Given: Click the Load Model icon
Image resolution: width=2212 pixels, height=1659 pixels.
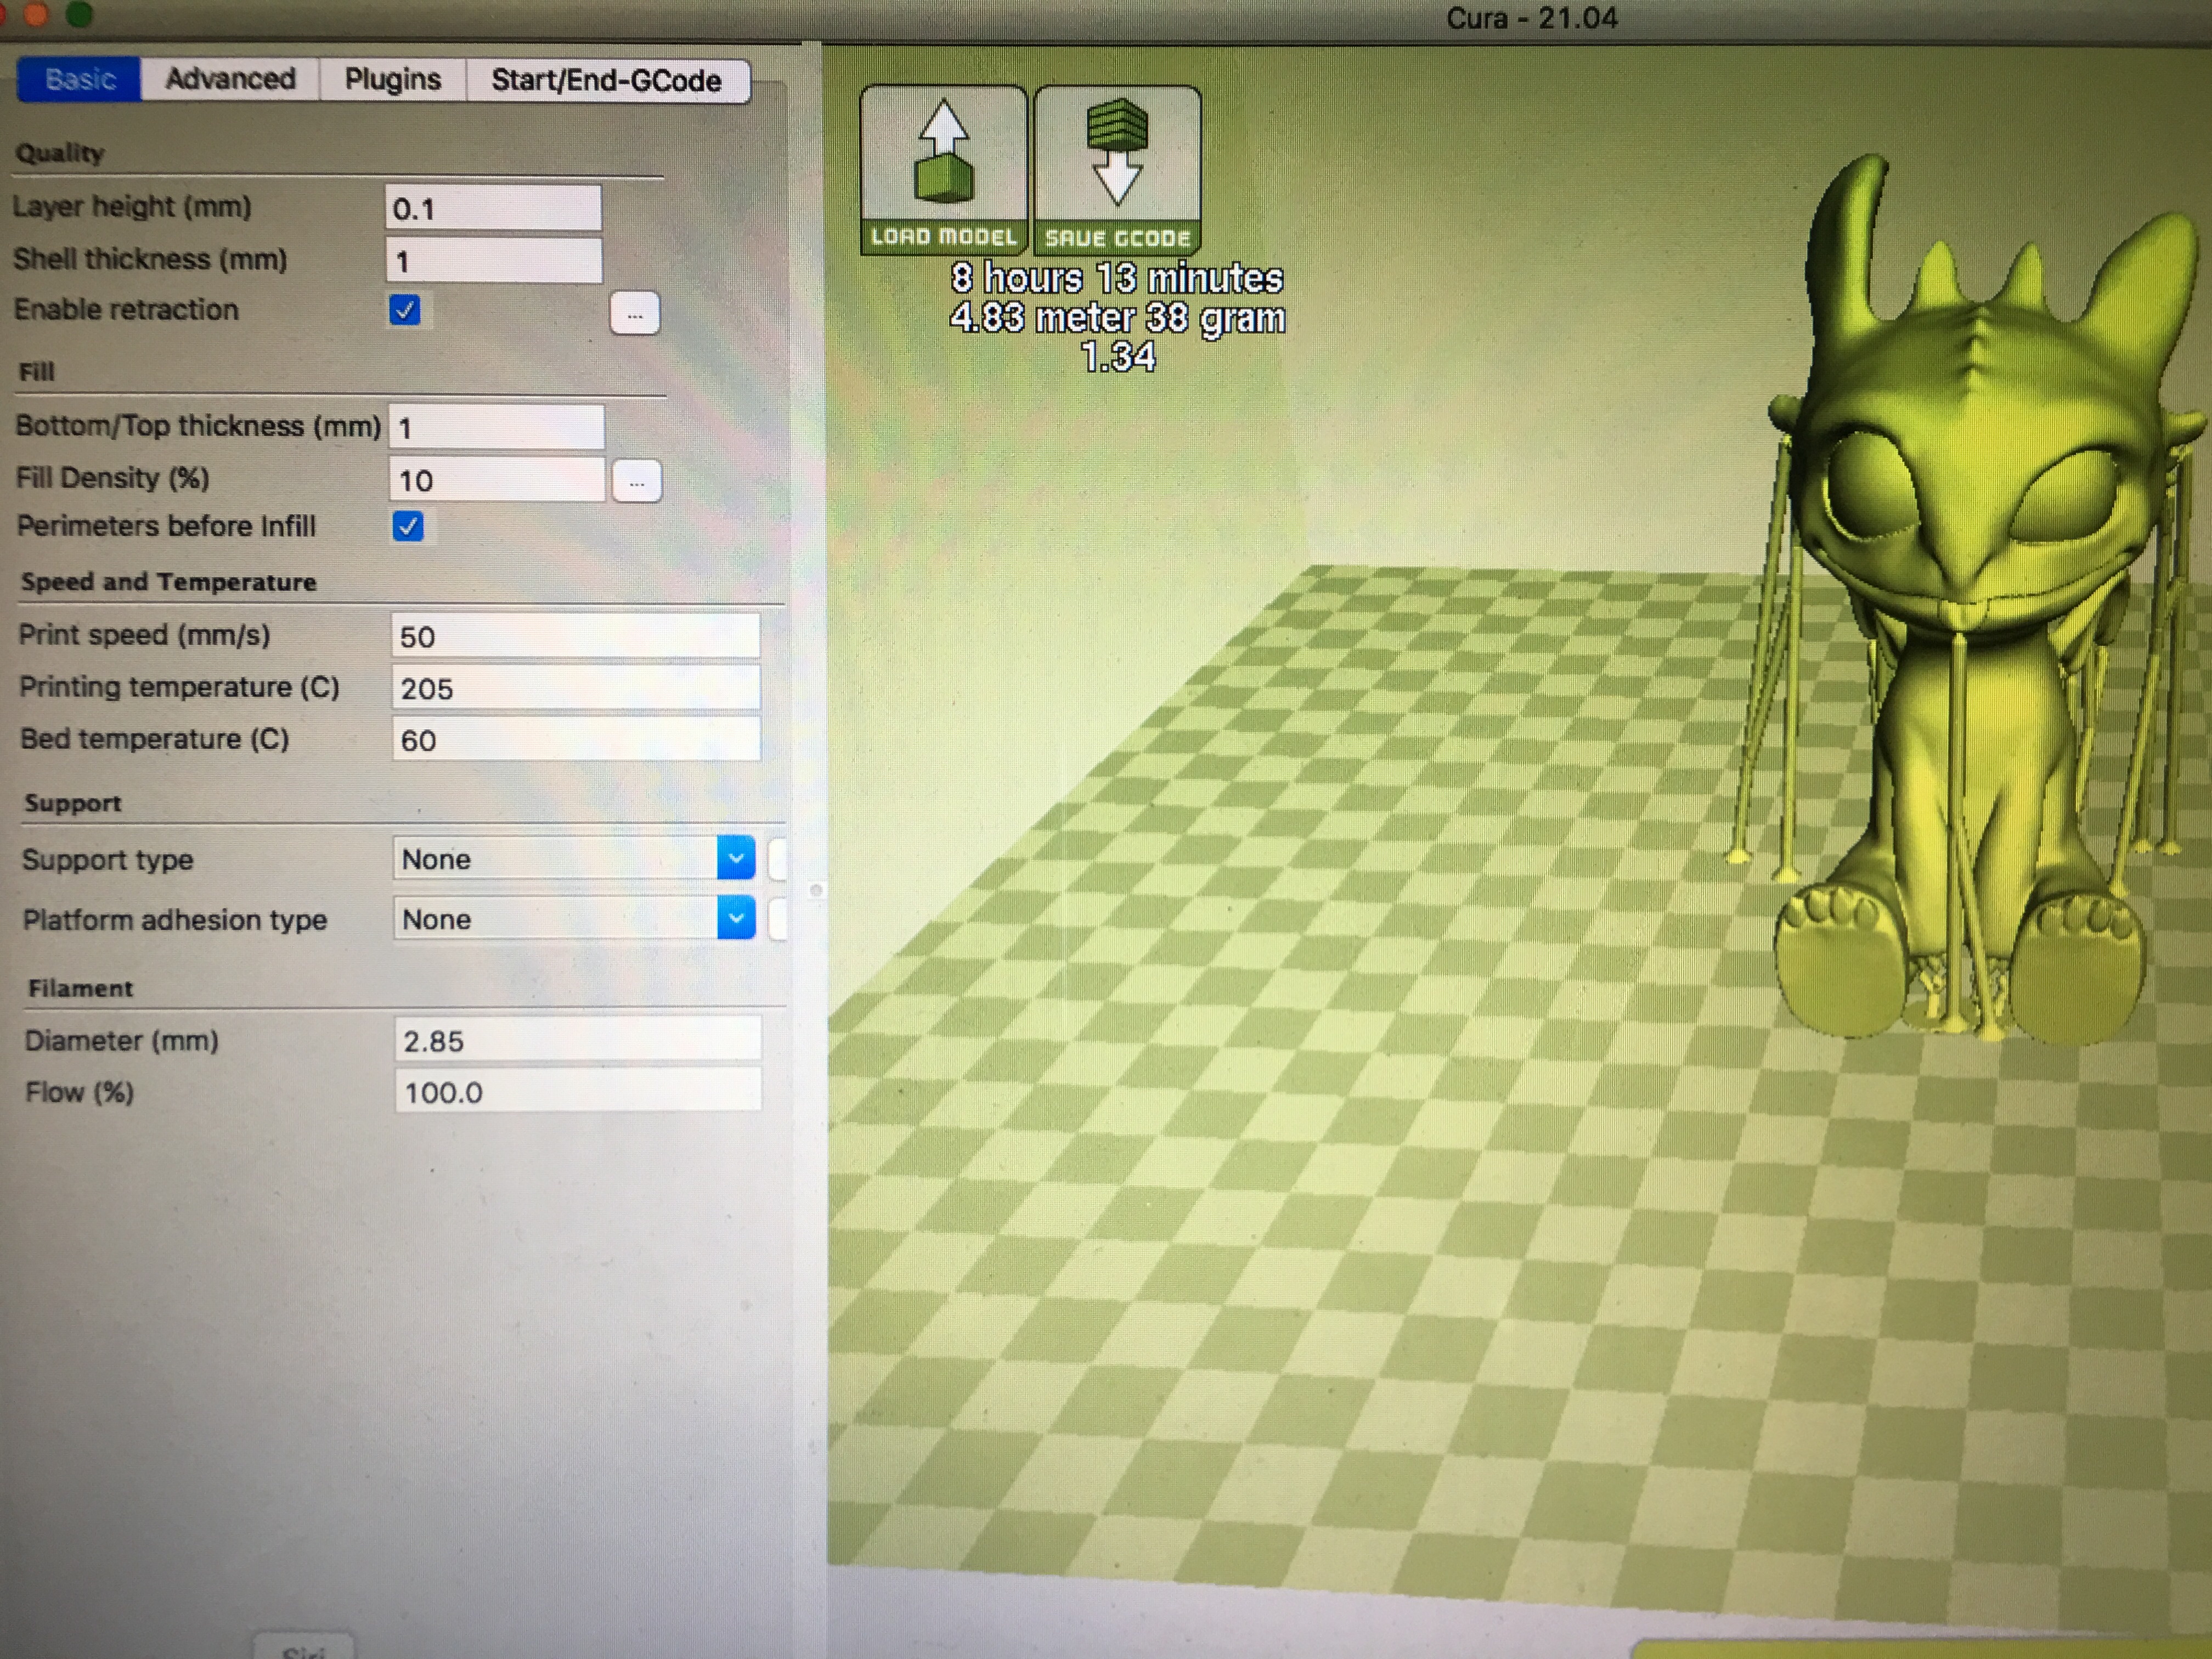Looking at the screenshot, I should (943, 168).
